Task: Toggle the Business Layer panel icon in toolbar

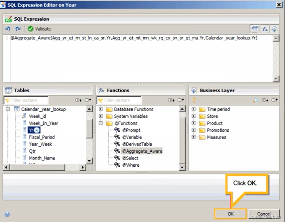Action: pos(275,29)
